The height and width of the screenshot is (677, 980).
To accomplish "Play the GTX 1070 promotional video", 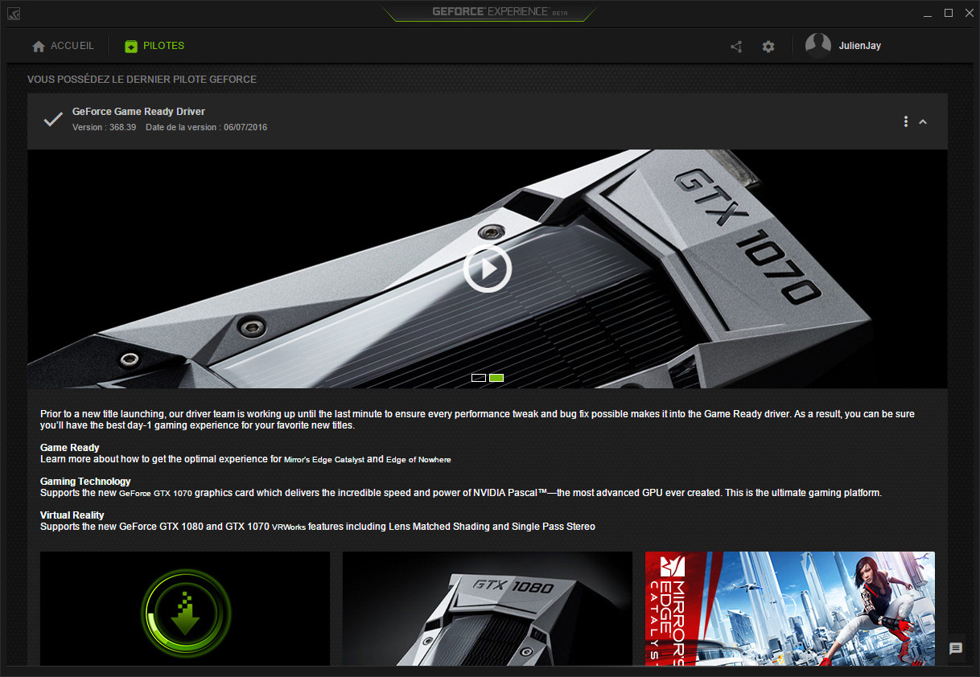I will click(487, 269).
